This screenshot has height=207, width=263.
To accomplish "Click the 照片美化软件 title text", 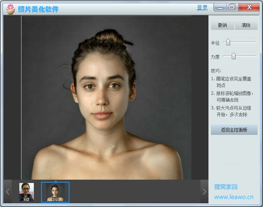I will 38,9.
